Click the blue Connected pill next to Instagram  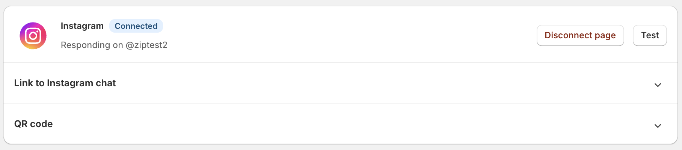136,26
